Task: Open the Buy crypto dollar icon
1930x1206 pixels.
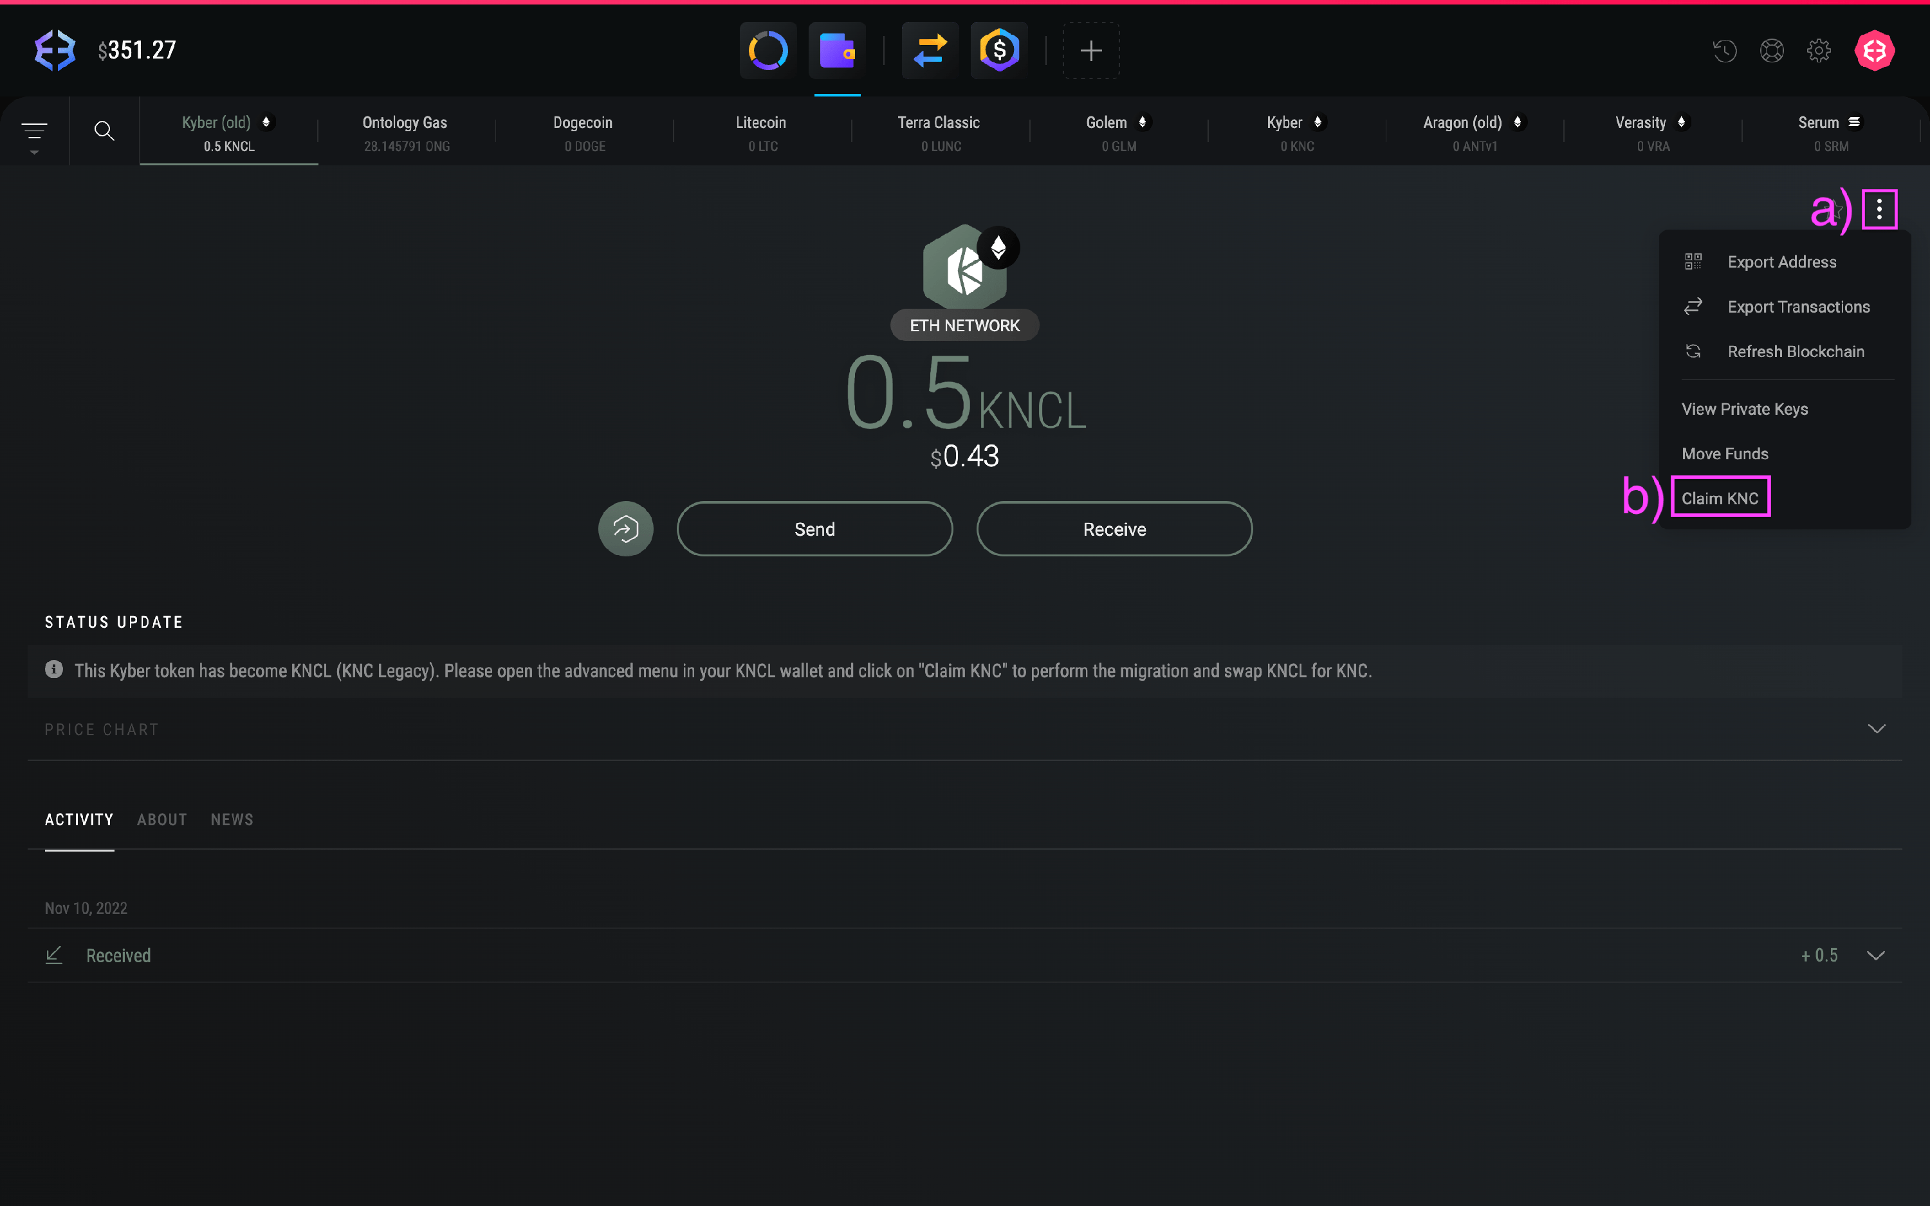Action: [999, 51]
